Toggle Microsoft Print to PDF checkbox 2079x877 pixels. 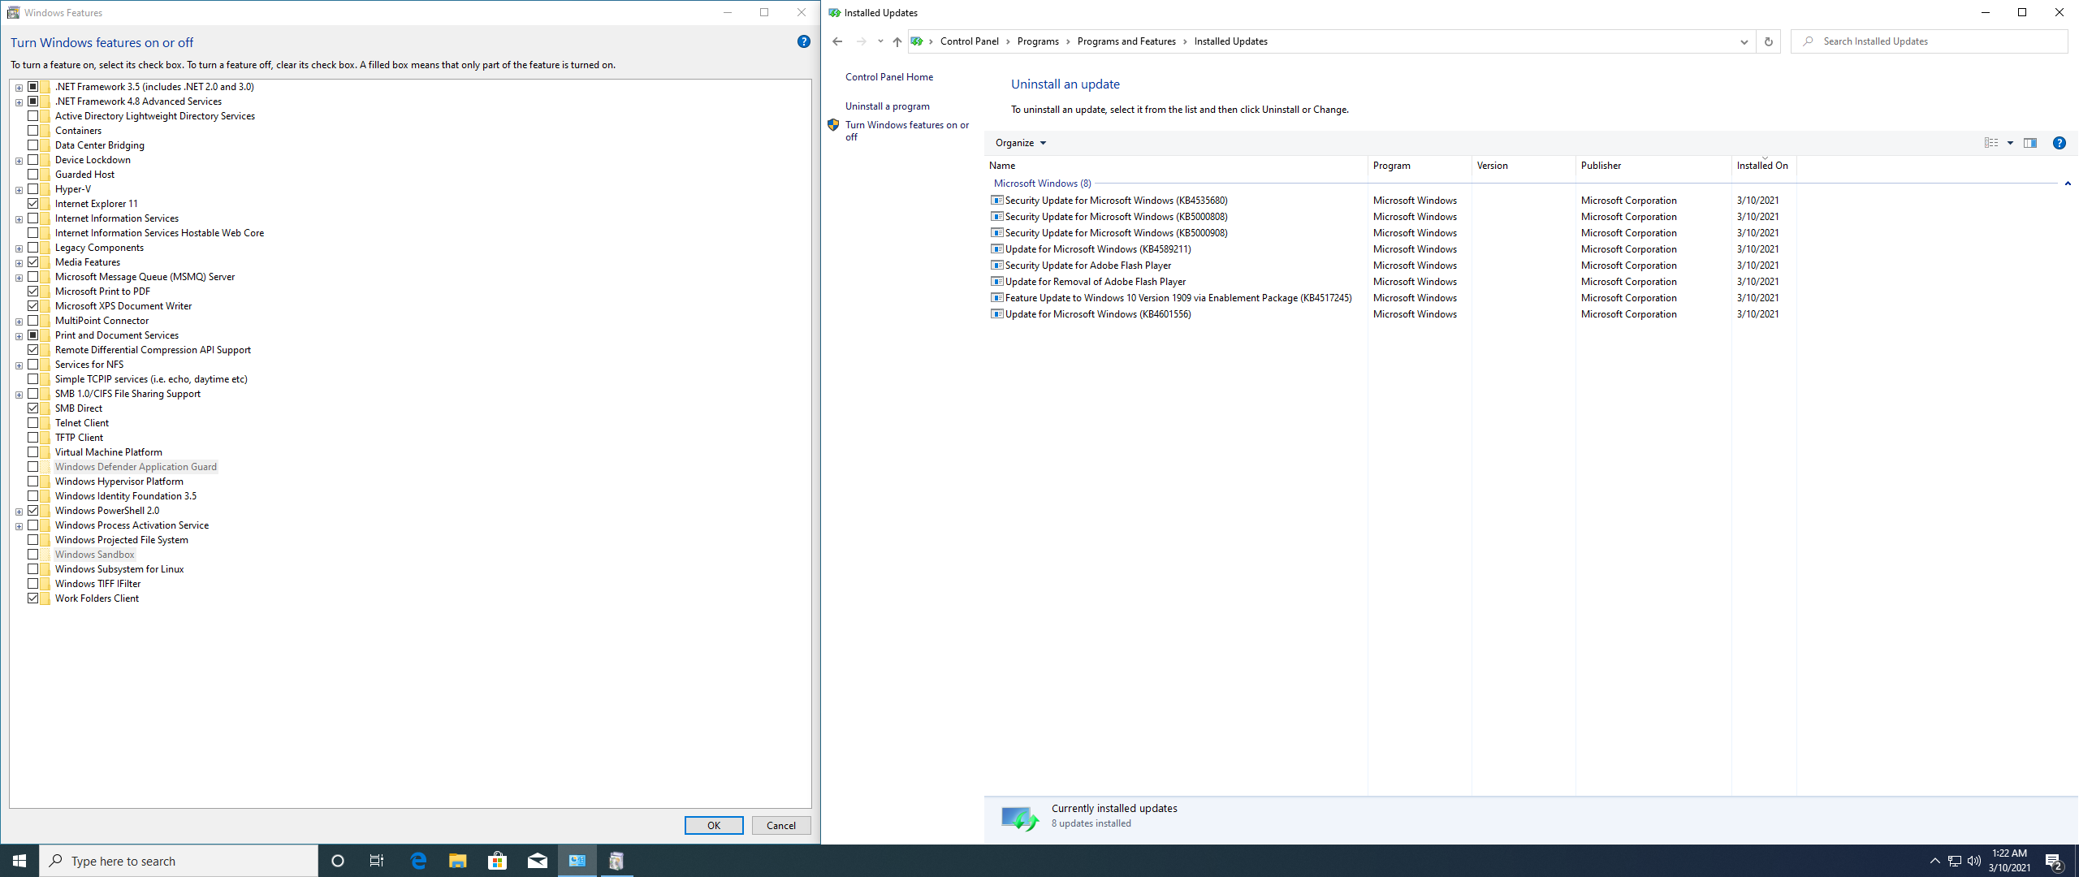click(33, 292)
